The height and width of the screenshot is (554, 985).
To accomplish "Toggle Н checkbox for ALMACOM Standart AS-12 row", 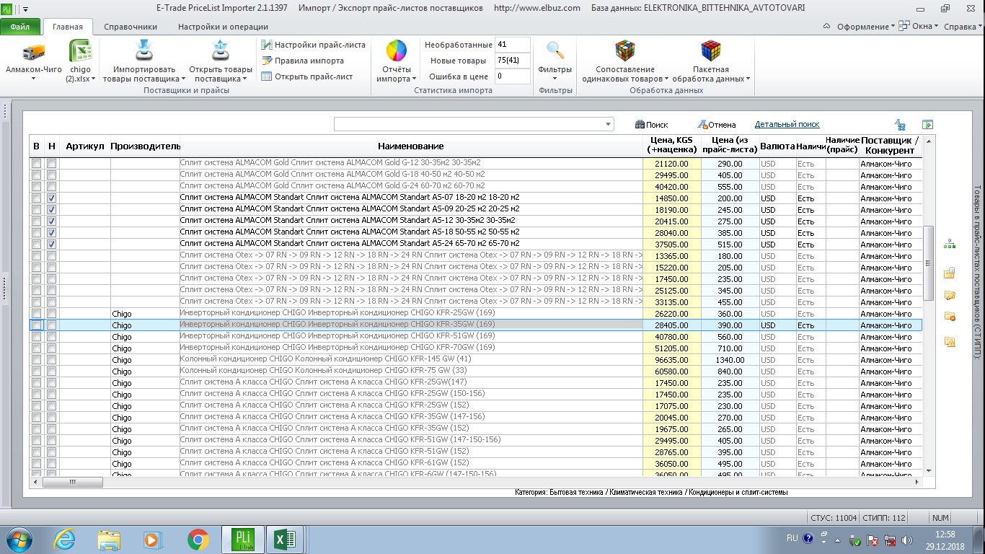I will click(x=51, y=221).
